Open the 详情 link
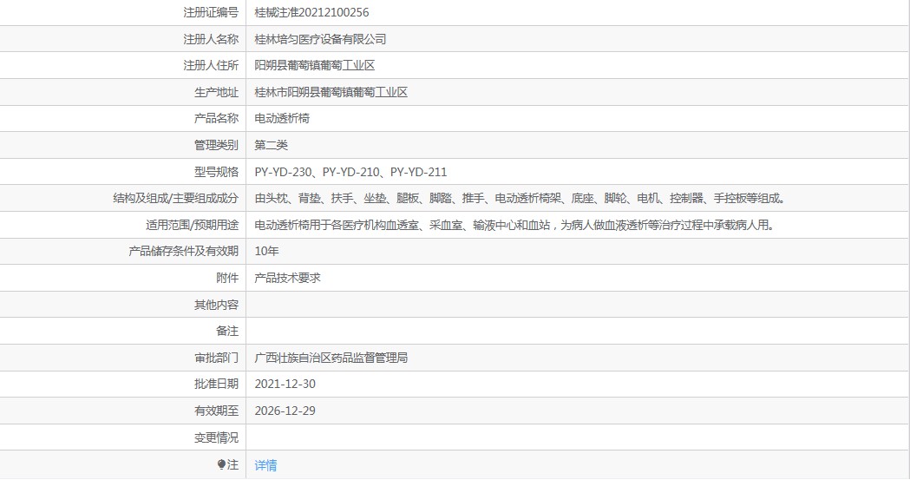 coord(265,465)
